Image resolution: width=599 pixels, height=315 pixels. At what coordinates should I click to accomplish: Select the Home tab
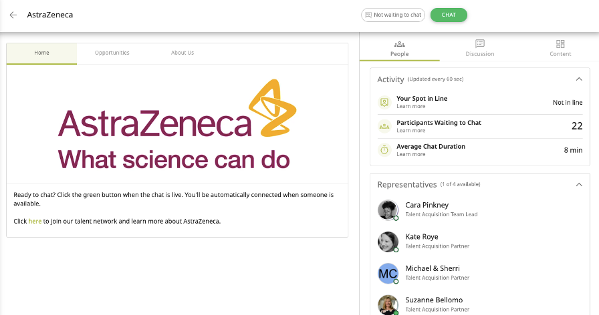(x=41, y=53)
